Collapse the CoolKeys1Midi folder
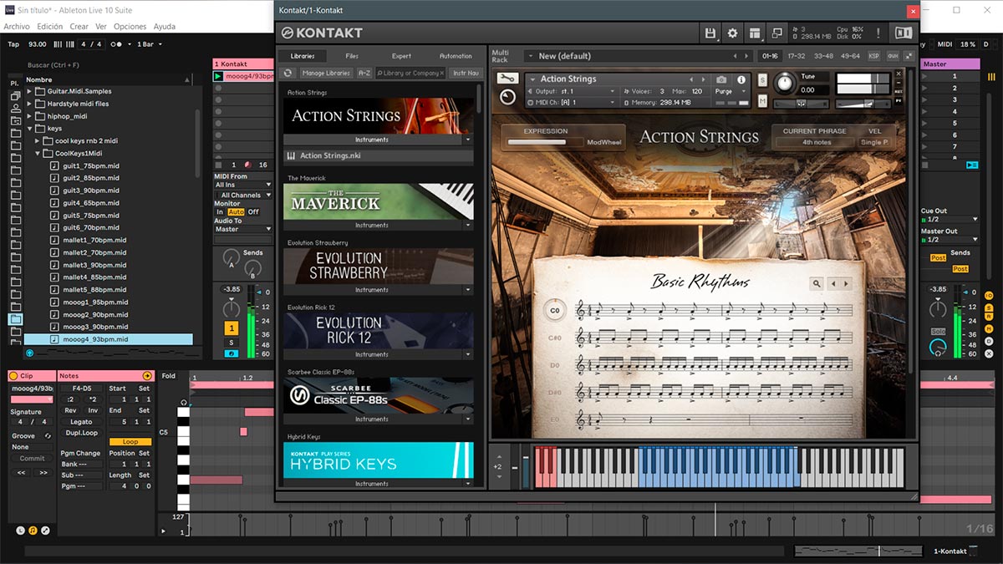Image resolution: width=1003 pixels, height=564 pixels. click(x=38, y=154)
